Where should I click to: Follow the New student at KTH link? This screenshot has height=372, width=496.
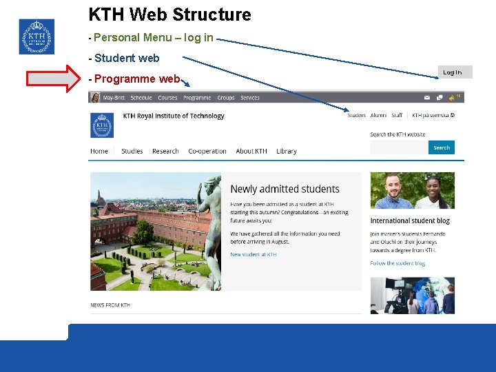coord(254,254)
